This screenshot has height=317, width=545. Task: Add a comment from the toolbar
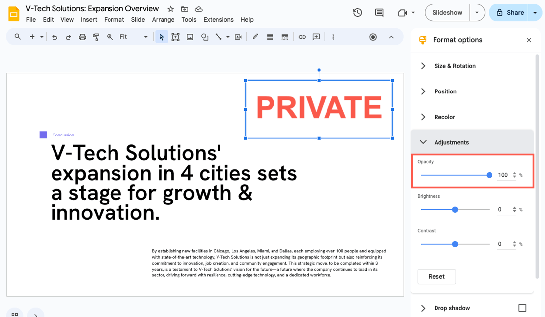(316, 37)
